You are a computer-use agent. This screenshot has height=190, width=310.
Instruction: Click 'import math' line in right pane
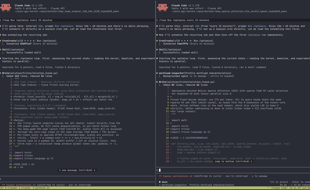(179, 120)
